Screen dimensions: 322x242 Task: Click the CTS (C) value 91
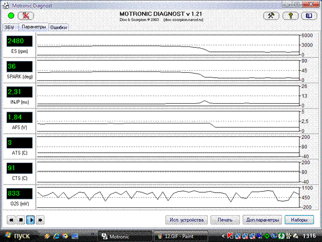(x=20, y=168)
